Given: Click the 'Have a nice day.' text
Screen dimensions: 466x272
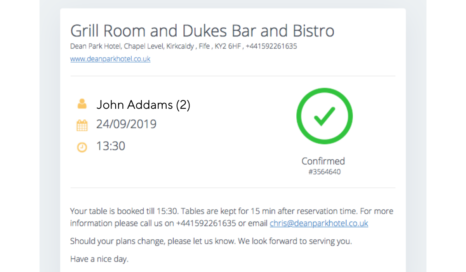Looking at the screenshot, I should (99, 258).
